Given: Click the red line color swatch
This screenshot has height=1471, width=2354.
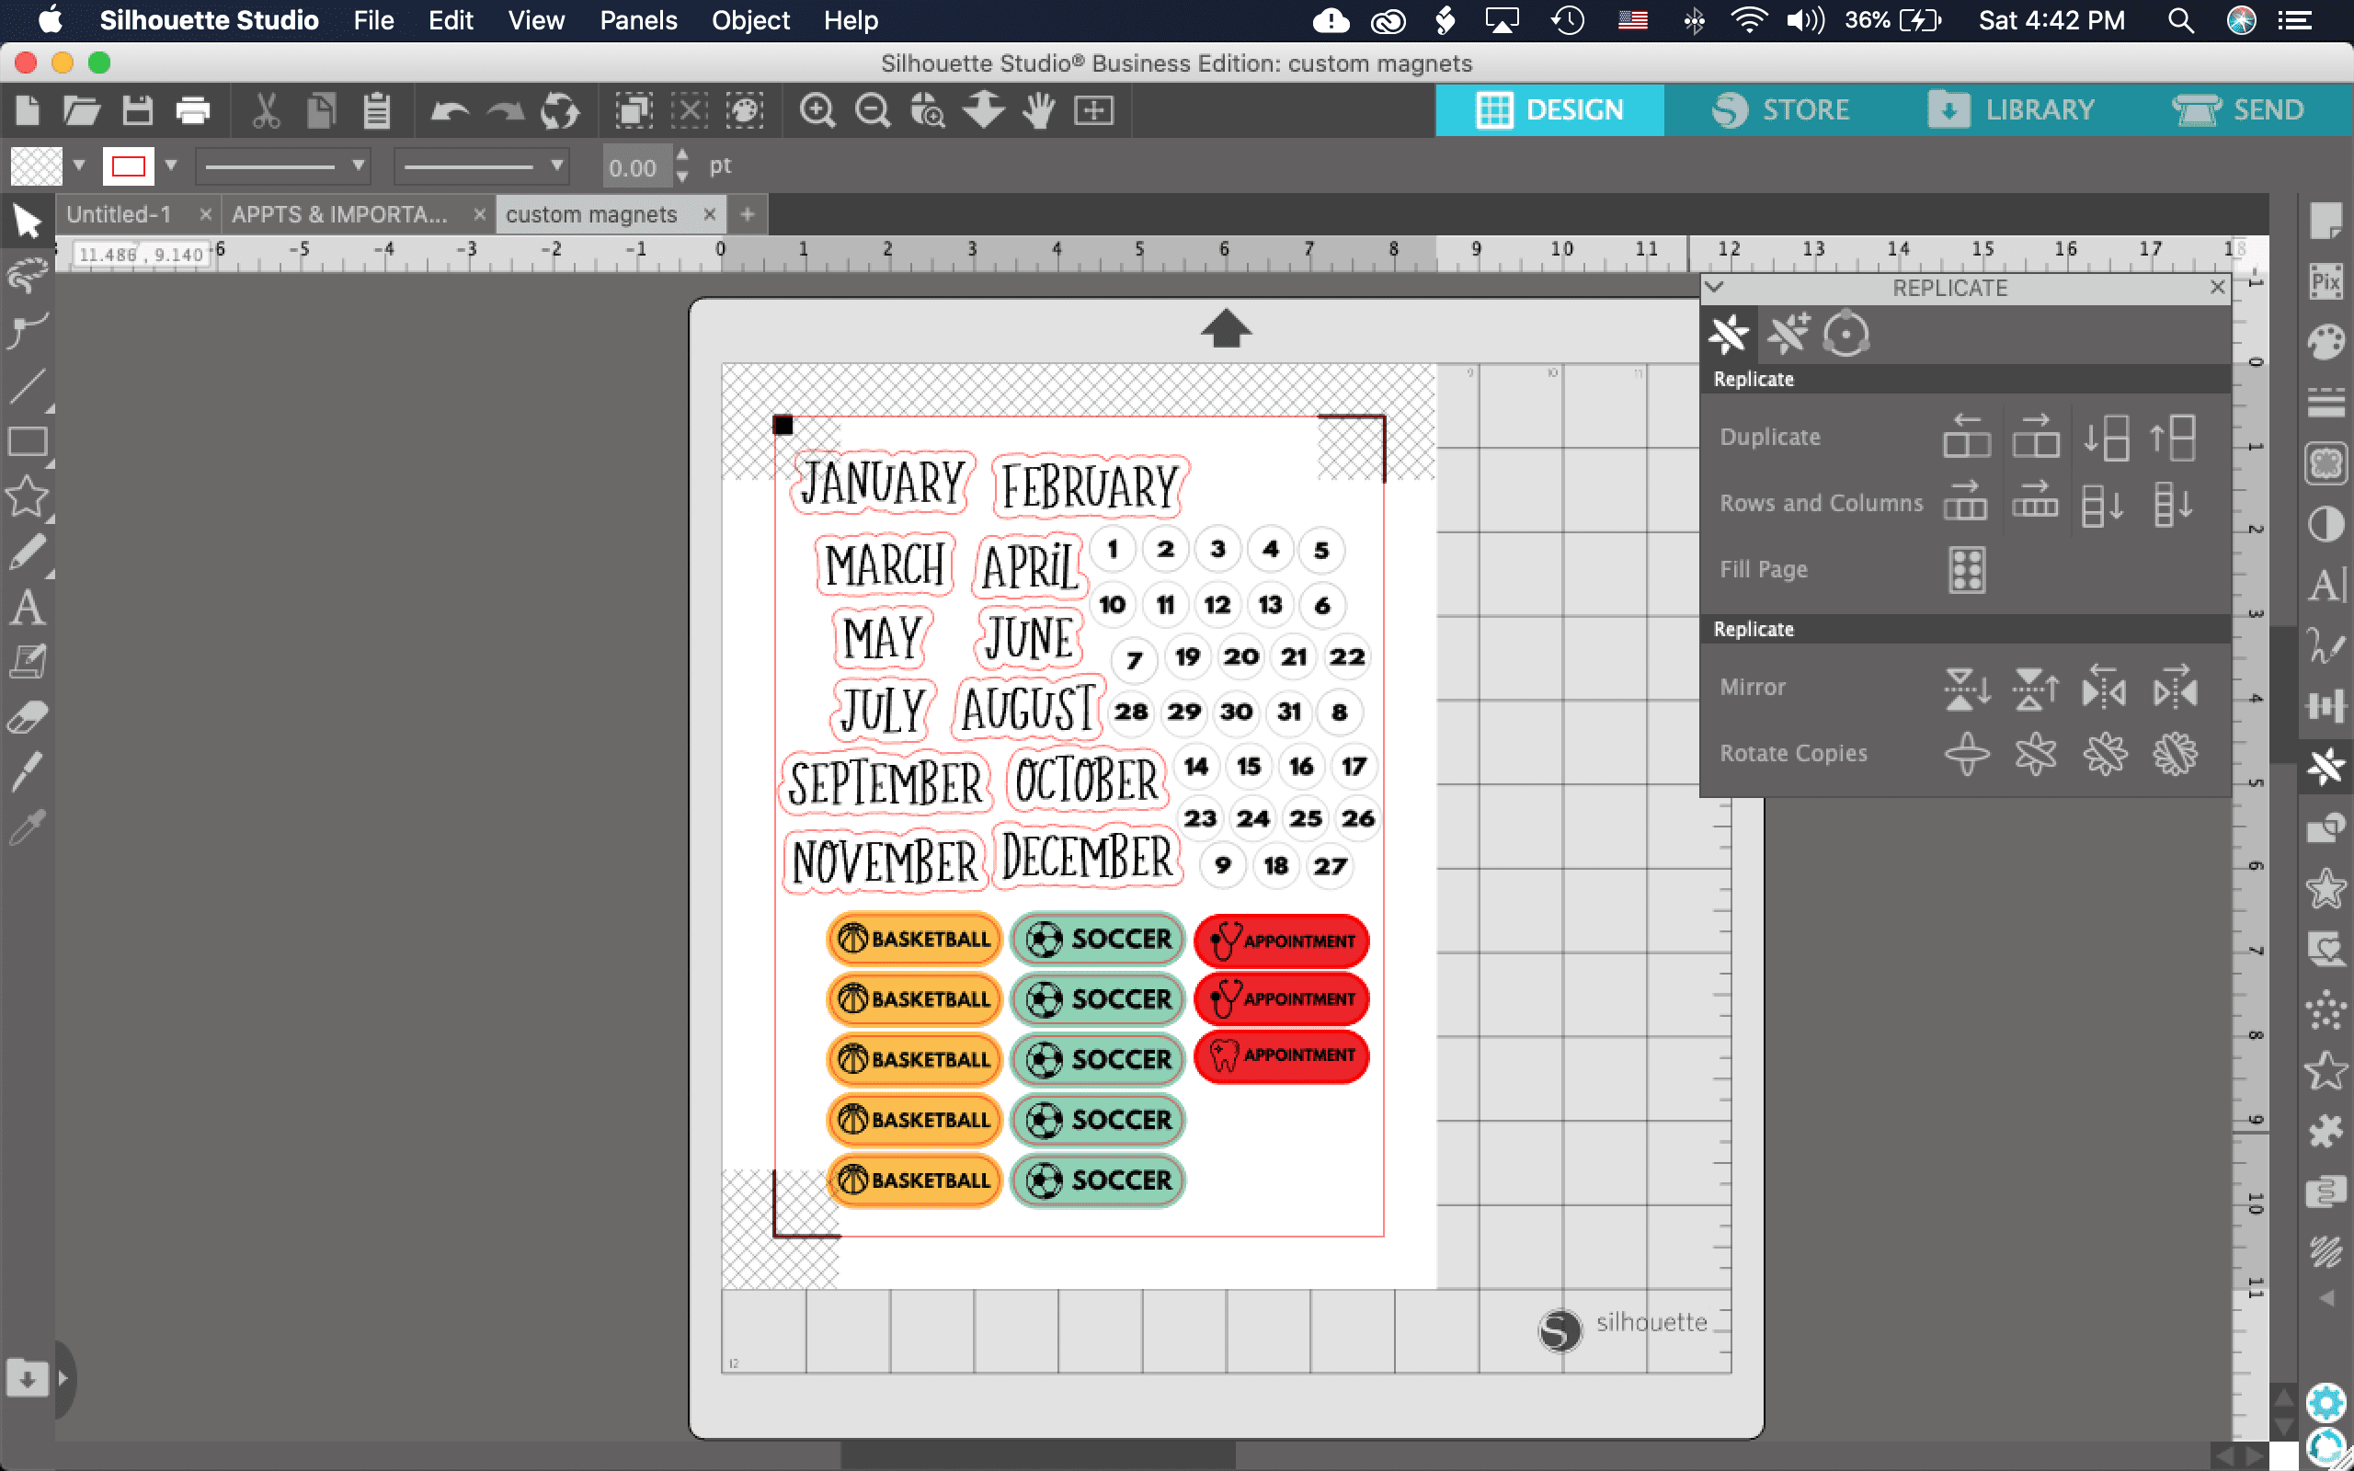Looking at the screenshot, I should pyautogui.click(x=129, y=165).
